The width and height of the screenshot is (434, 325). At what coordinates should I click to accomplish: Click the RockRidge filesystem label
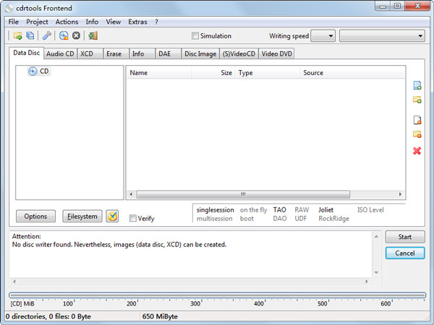point(333,219)
